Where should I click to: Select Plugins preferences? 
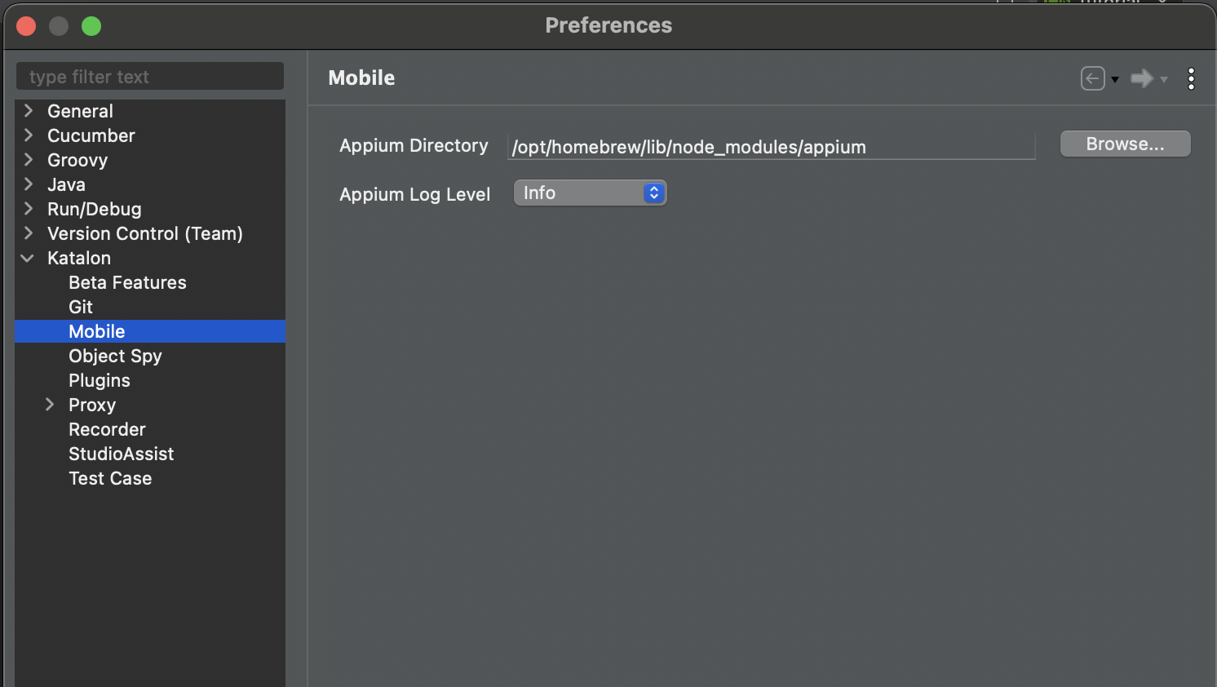click(x=99, y=380)
